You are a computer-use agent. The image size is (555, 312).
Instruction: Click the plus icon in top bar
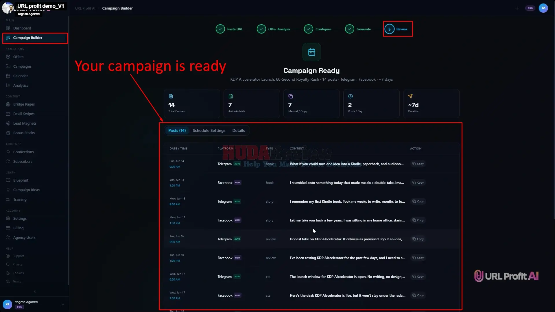[517, 8]
